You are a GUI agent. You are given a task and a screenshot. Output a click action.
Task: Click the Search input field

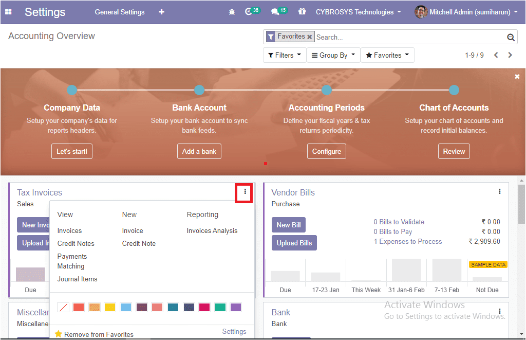pyautogui.click(x=410, y=38)
